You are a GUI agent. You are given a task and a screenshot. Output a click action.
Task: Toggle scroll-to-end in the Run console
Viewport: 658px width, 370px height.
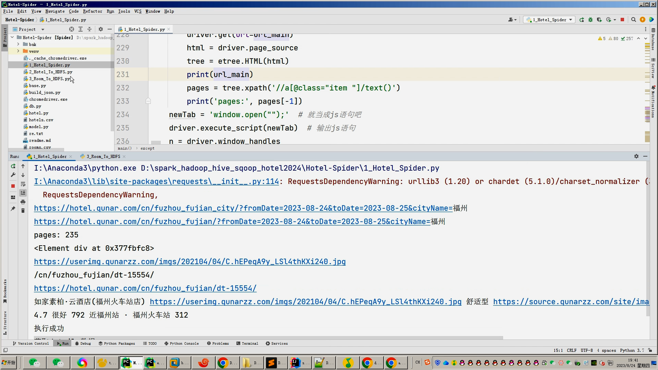(x=23, y=193)
